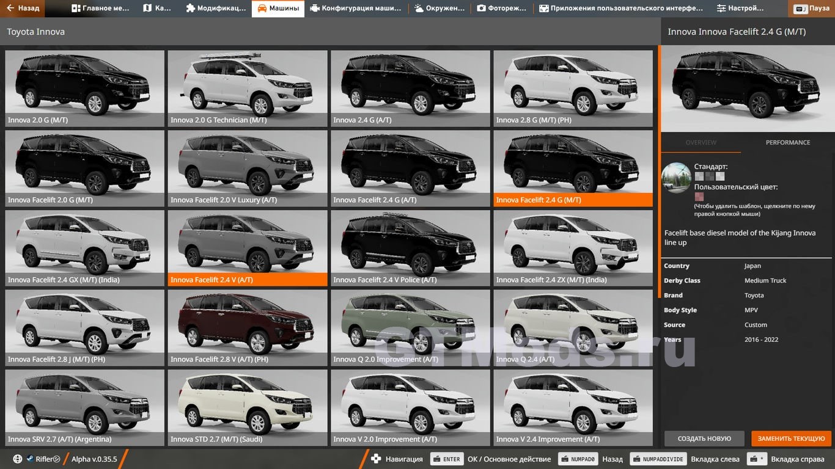Select Innova Facelift 2.4 V (A/T)
Screen dimensions: 835x469
pyautogui.click(x=248, y=249)
